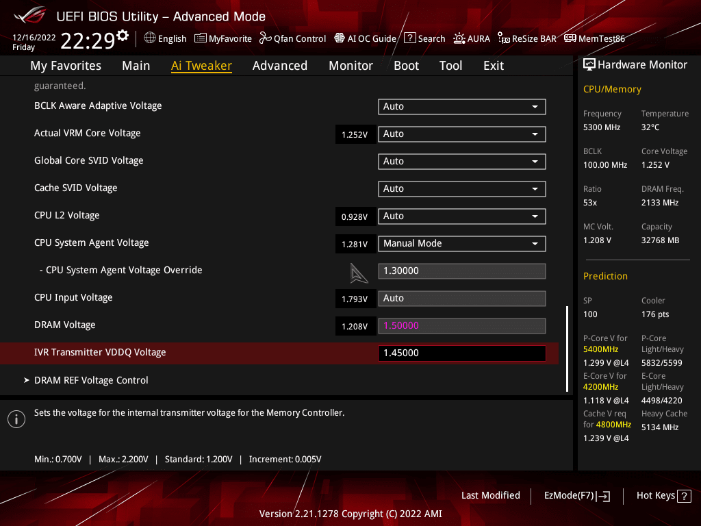Click the 4200MHz E-Core prediction value
The width and height of the screenshot is (701, 526).
(600, 387)
